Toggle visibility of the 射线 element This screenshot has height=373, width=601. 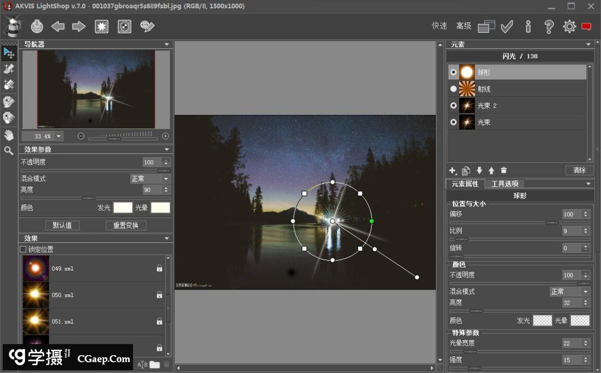coord(454,89)
